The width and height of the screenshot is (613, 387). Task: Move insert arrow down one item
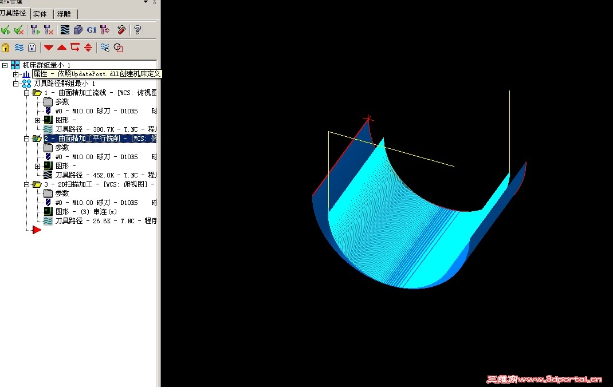pos(49,48)
